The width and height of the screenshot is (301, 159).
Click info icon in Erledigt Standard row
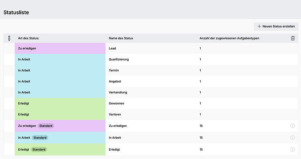pos(292,149)
